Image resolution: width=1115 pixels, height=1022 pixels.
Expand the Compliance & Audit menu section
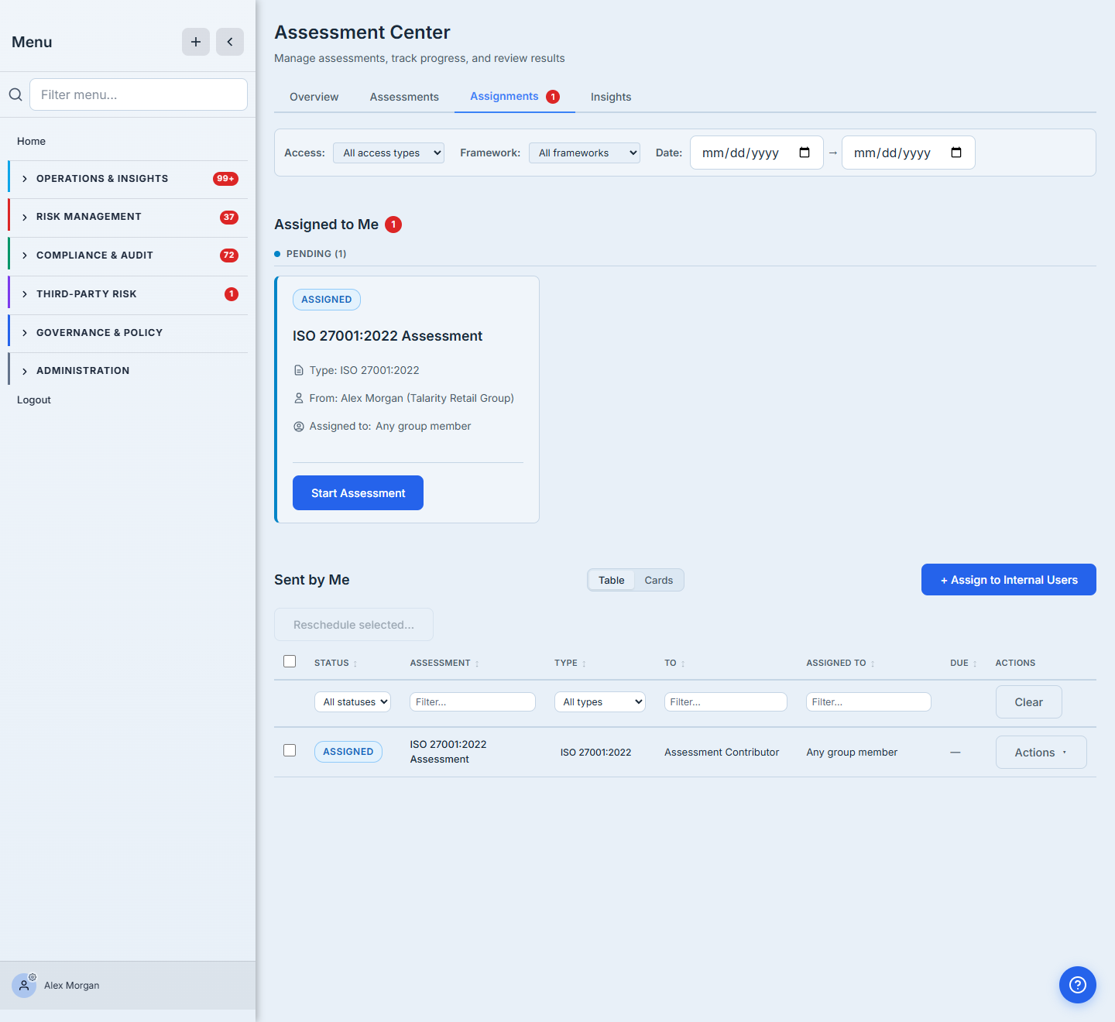click(x=128, y=256)
